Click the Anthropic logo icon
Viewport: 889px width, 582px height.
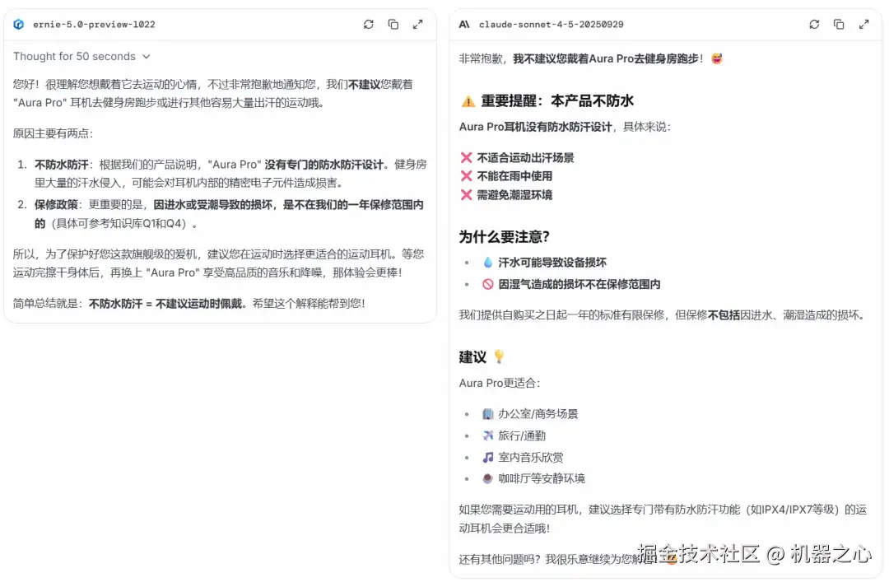coord(463,24)
